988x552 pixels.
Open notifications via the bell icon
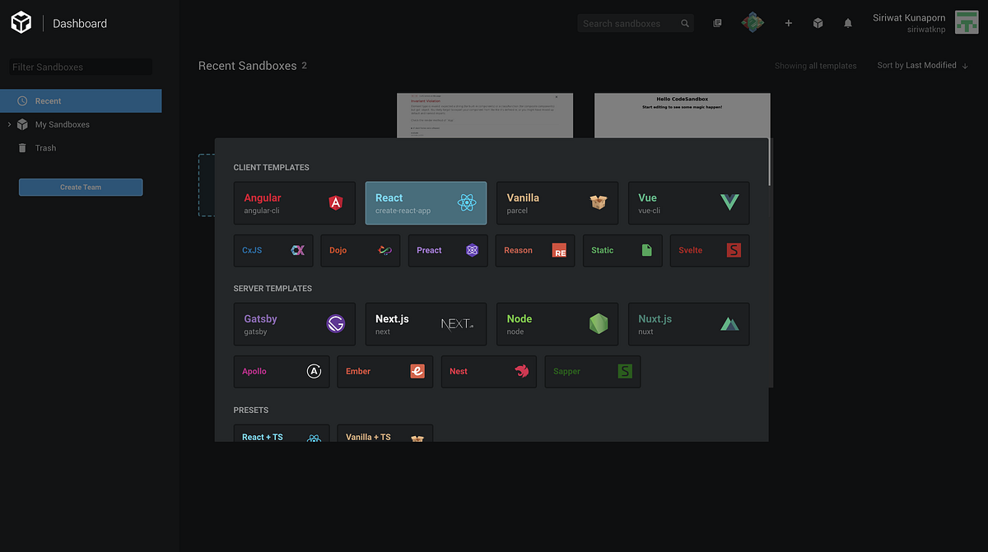click(x=847, y=23)
